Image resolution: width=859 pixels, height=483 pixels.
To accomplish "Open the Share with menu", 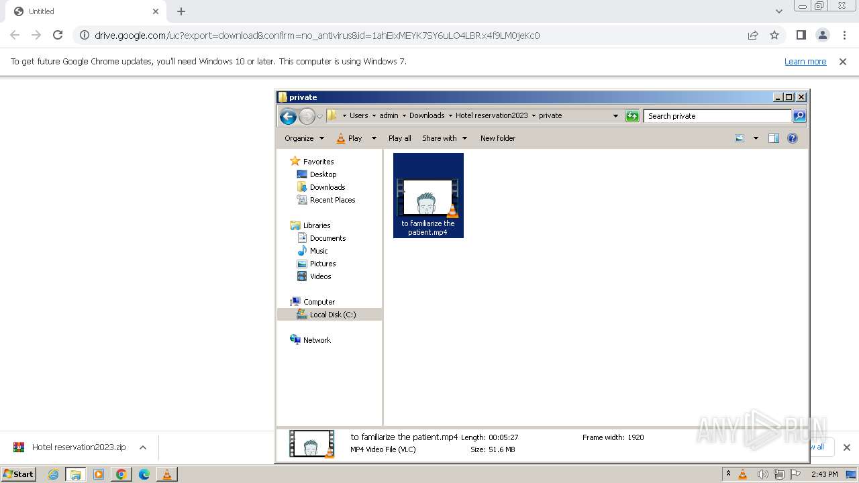I will [444, 138].
